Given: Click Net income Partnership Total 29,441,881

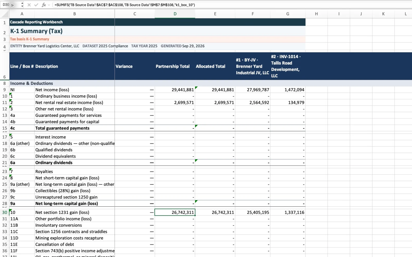Looking at the screenshot, I should tap(175, 90).
